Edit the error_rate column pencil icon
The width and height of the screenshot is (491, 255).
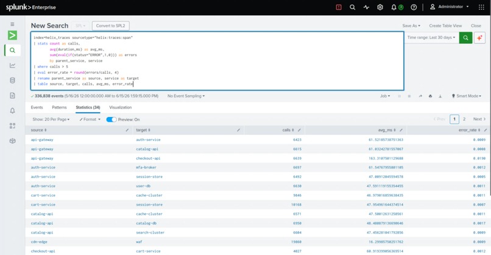486,130
